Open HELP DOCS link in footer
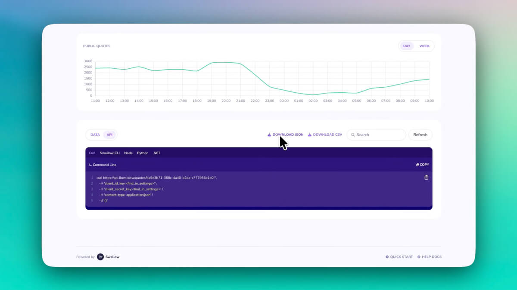Screen dimensions: 517x290 point(429,257)
